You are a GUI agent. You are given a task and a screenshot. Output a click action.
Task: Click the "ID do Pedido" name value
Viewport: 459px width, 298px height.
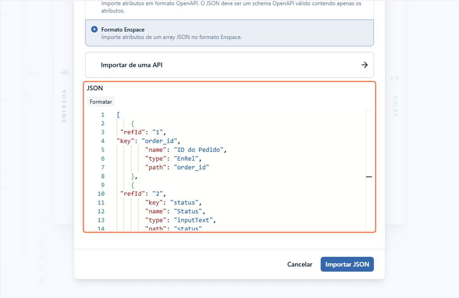click(x=199, y=150)
